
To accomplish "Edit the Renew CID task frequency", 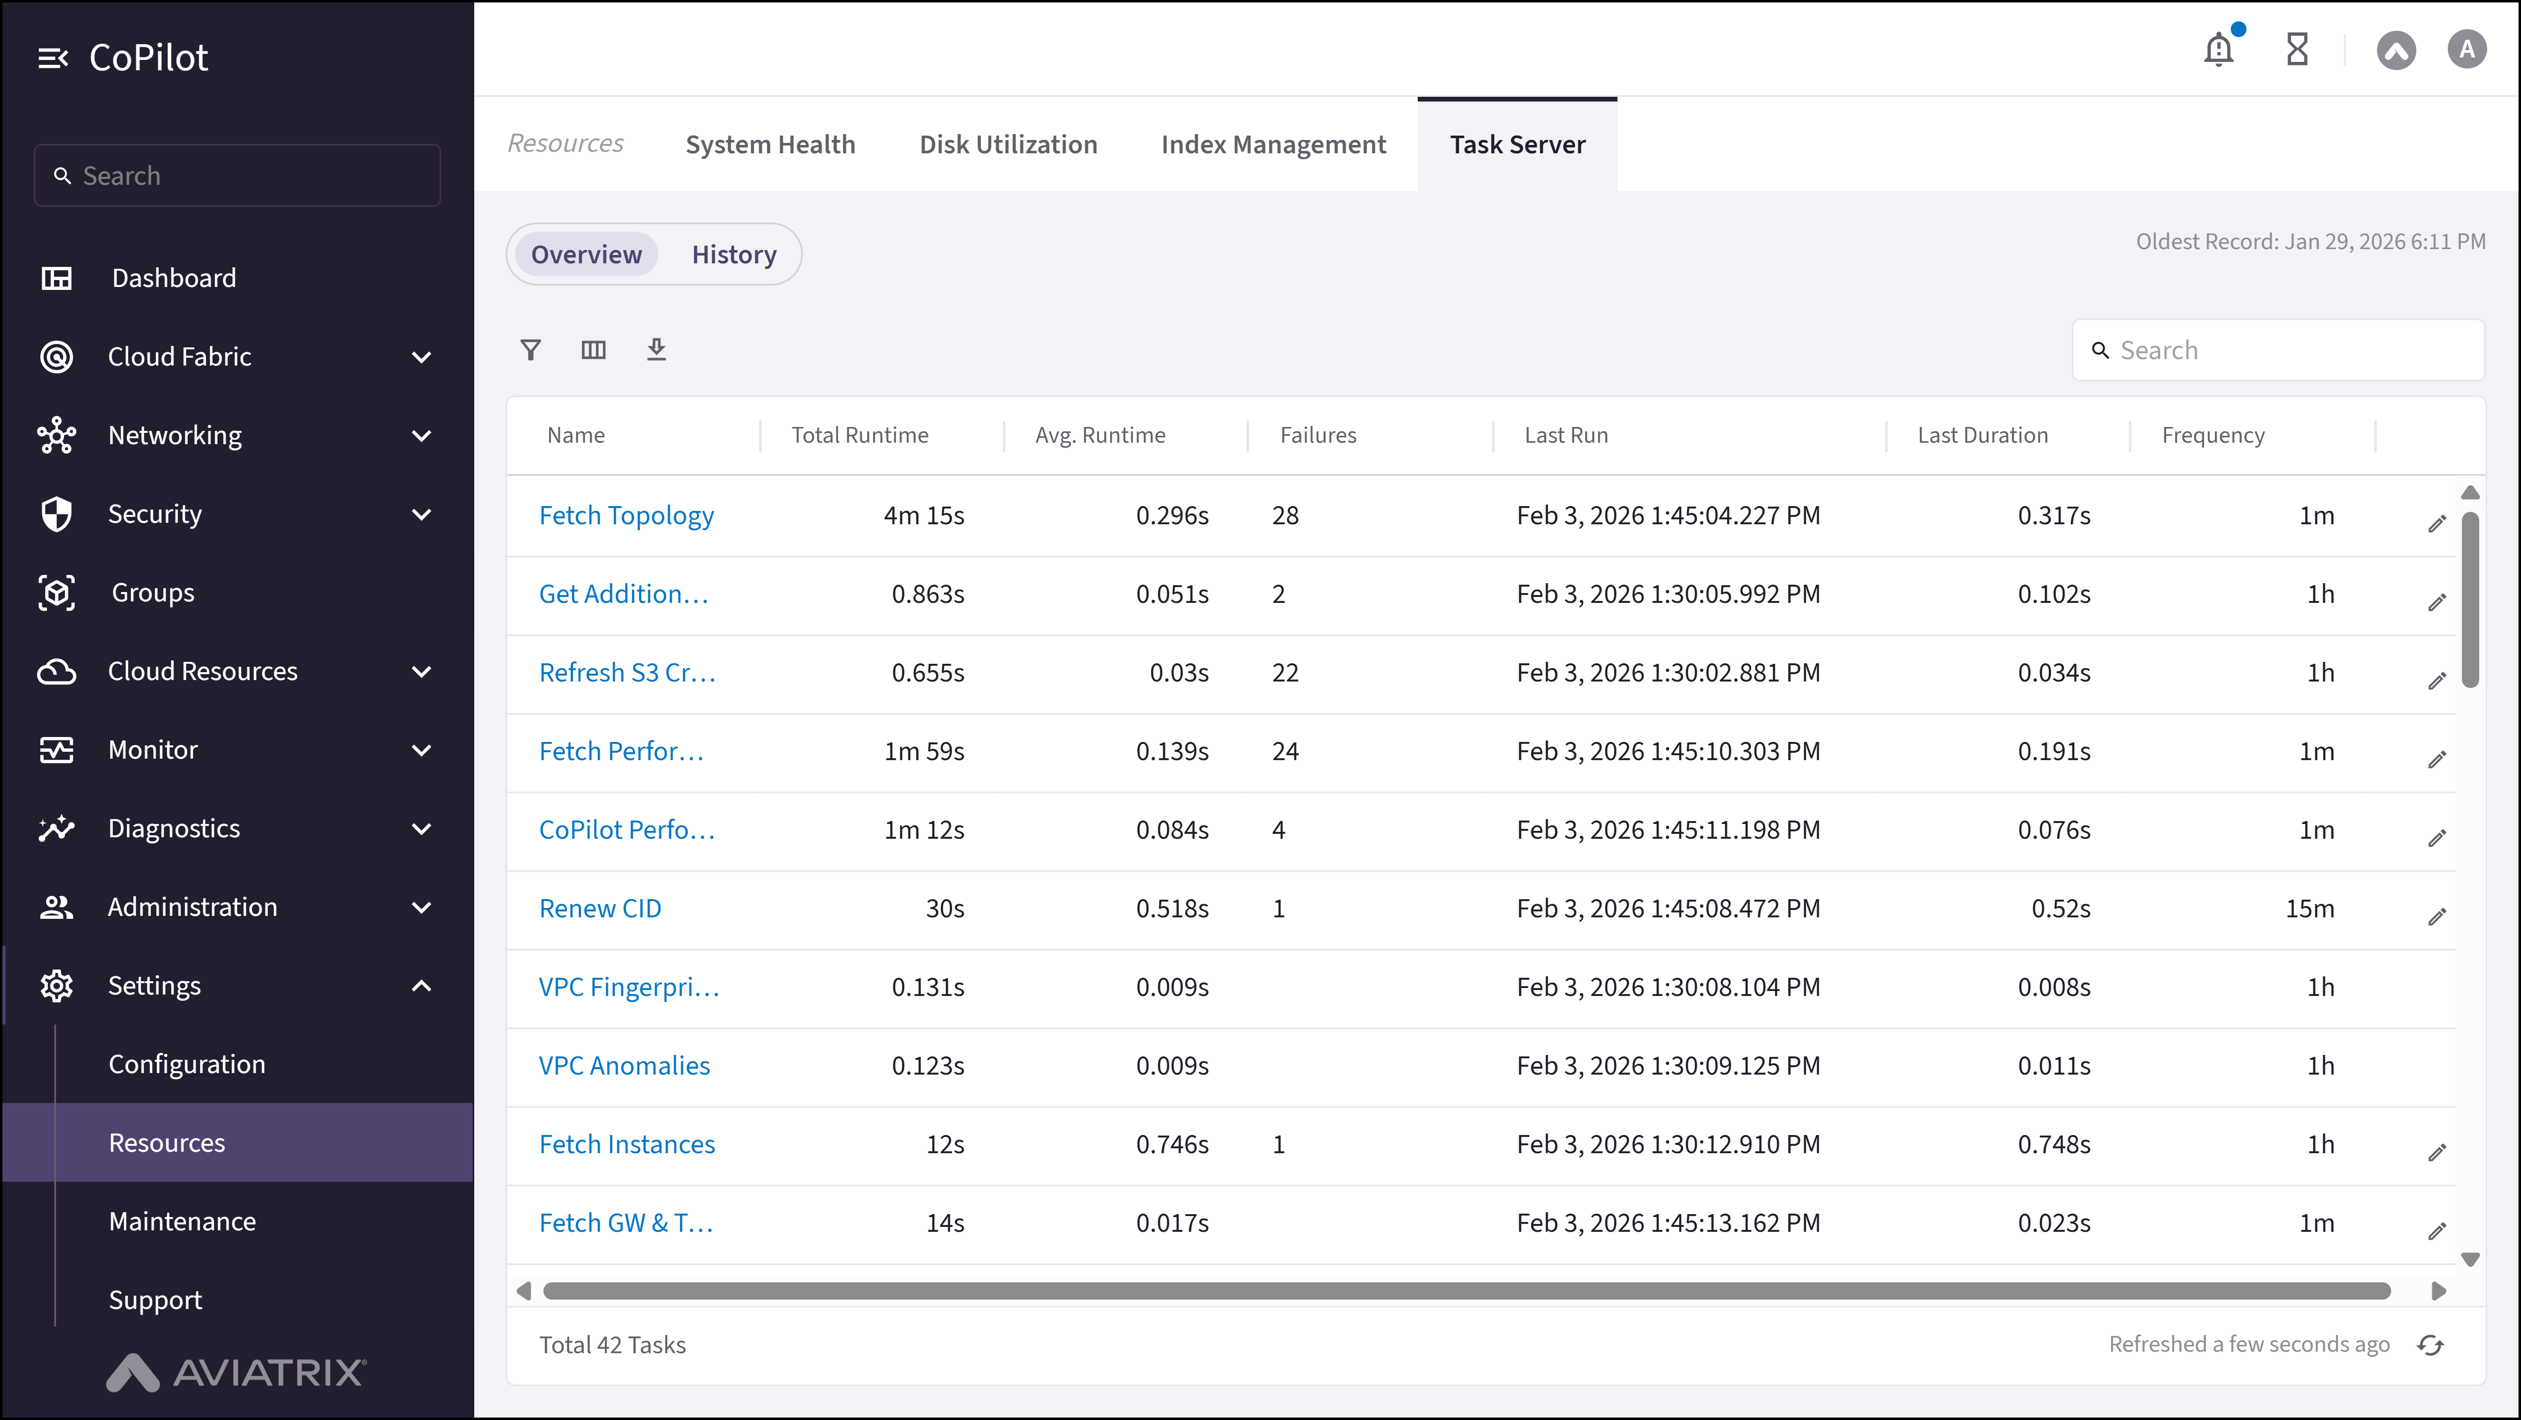I will pyautogui.click(x=2437, y=917).
